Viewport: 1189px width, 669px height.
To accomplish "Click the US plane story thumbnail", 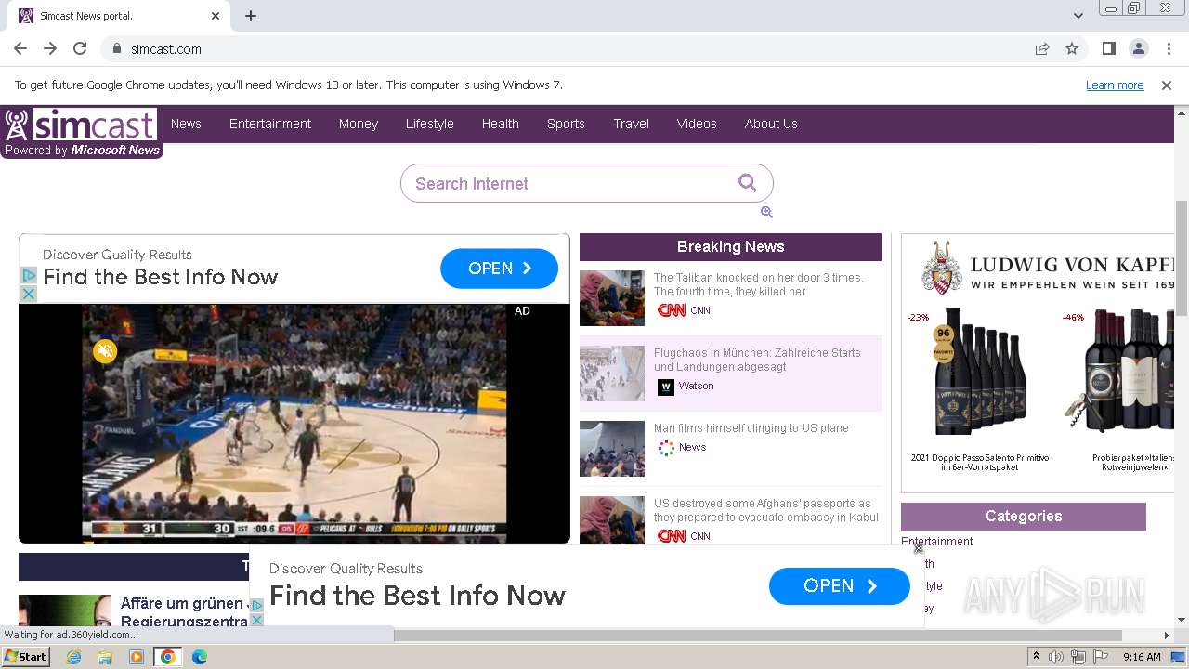I will (612, 449).
